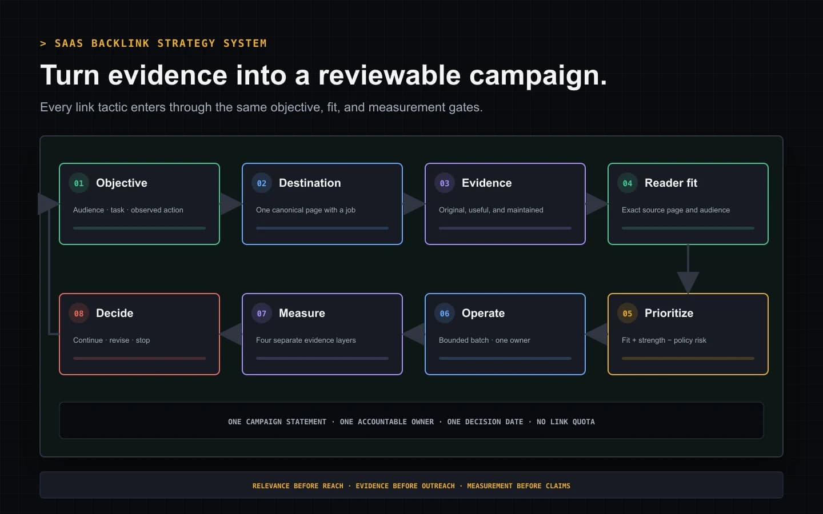Click the 07 number badge on Measure
The image size is (823, 514).
point(262,313)
